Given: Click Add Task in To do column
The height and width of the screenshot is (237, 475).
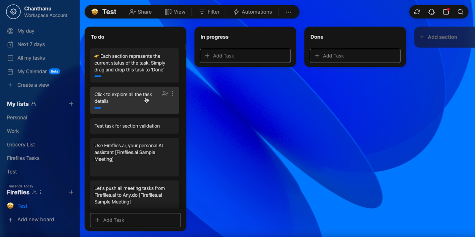Looking at the screenshot, I should click(x=135, y=220).
